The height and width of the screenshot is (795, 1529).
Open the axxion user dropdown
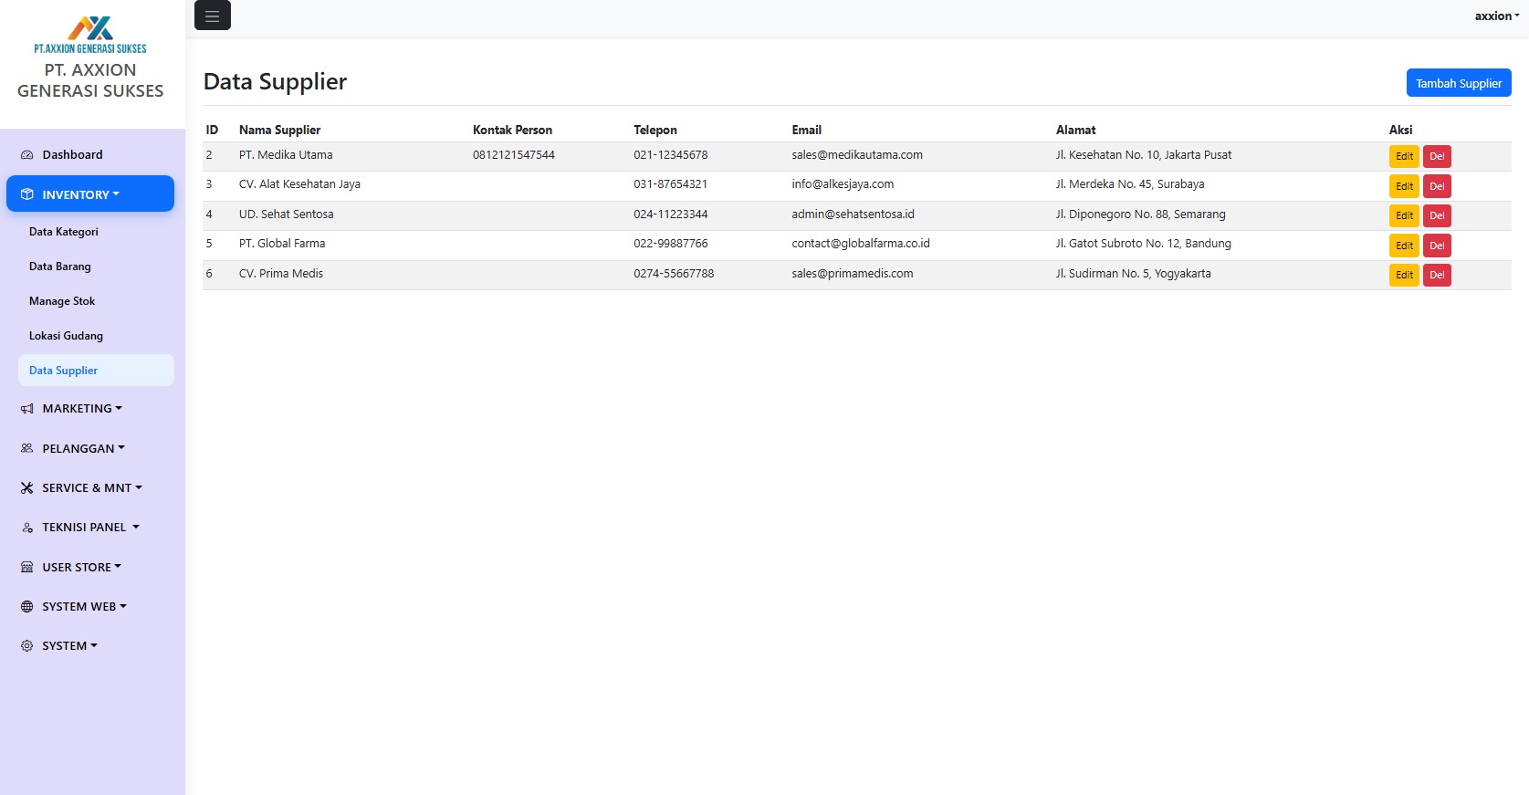[x=1497, y=16]
